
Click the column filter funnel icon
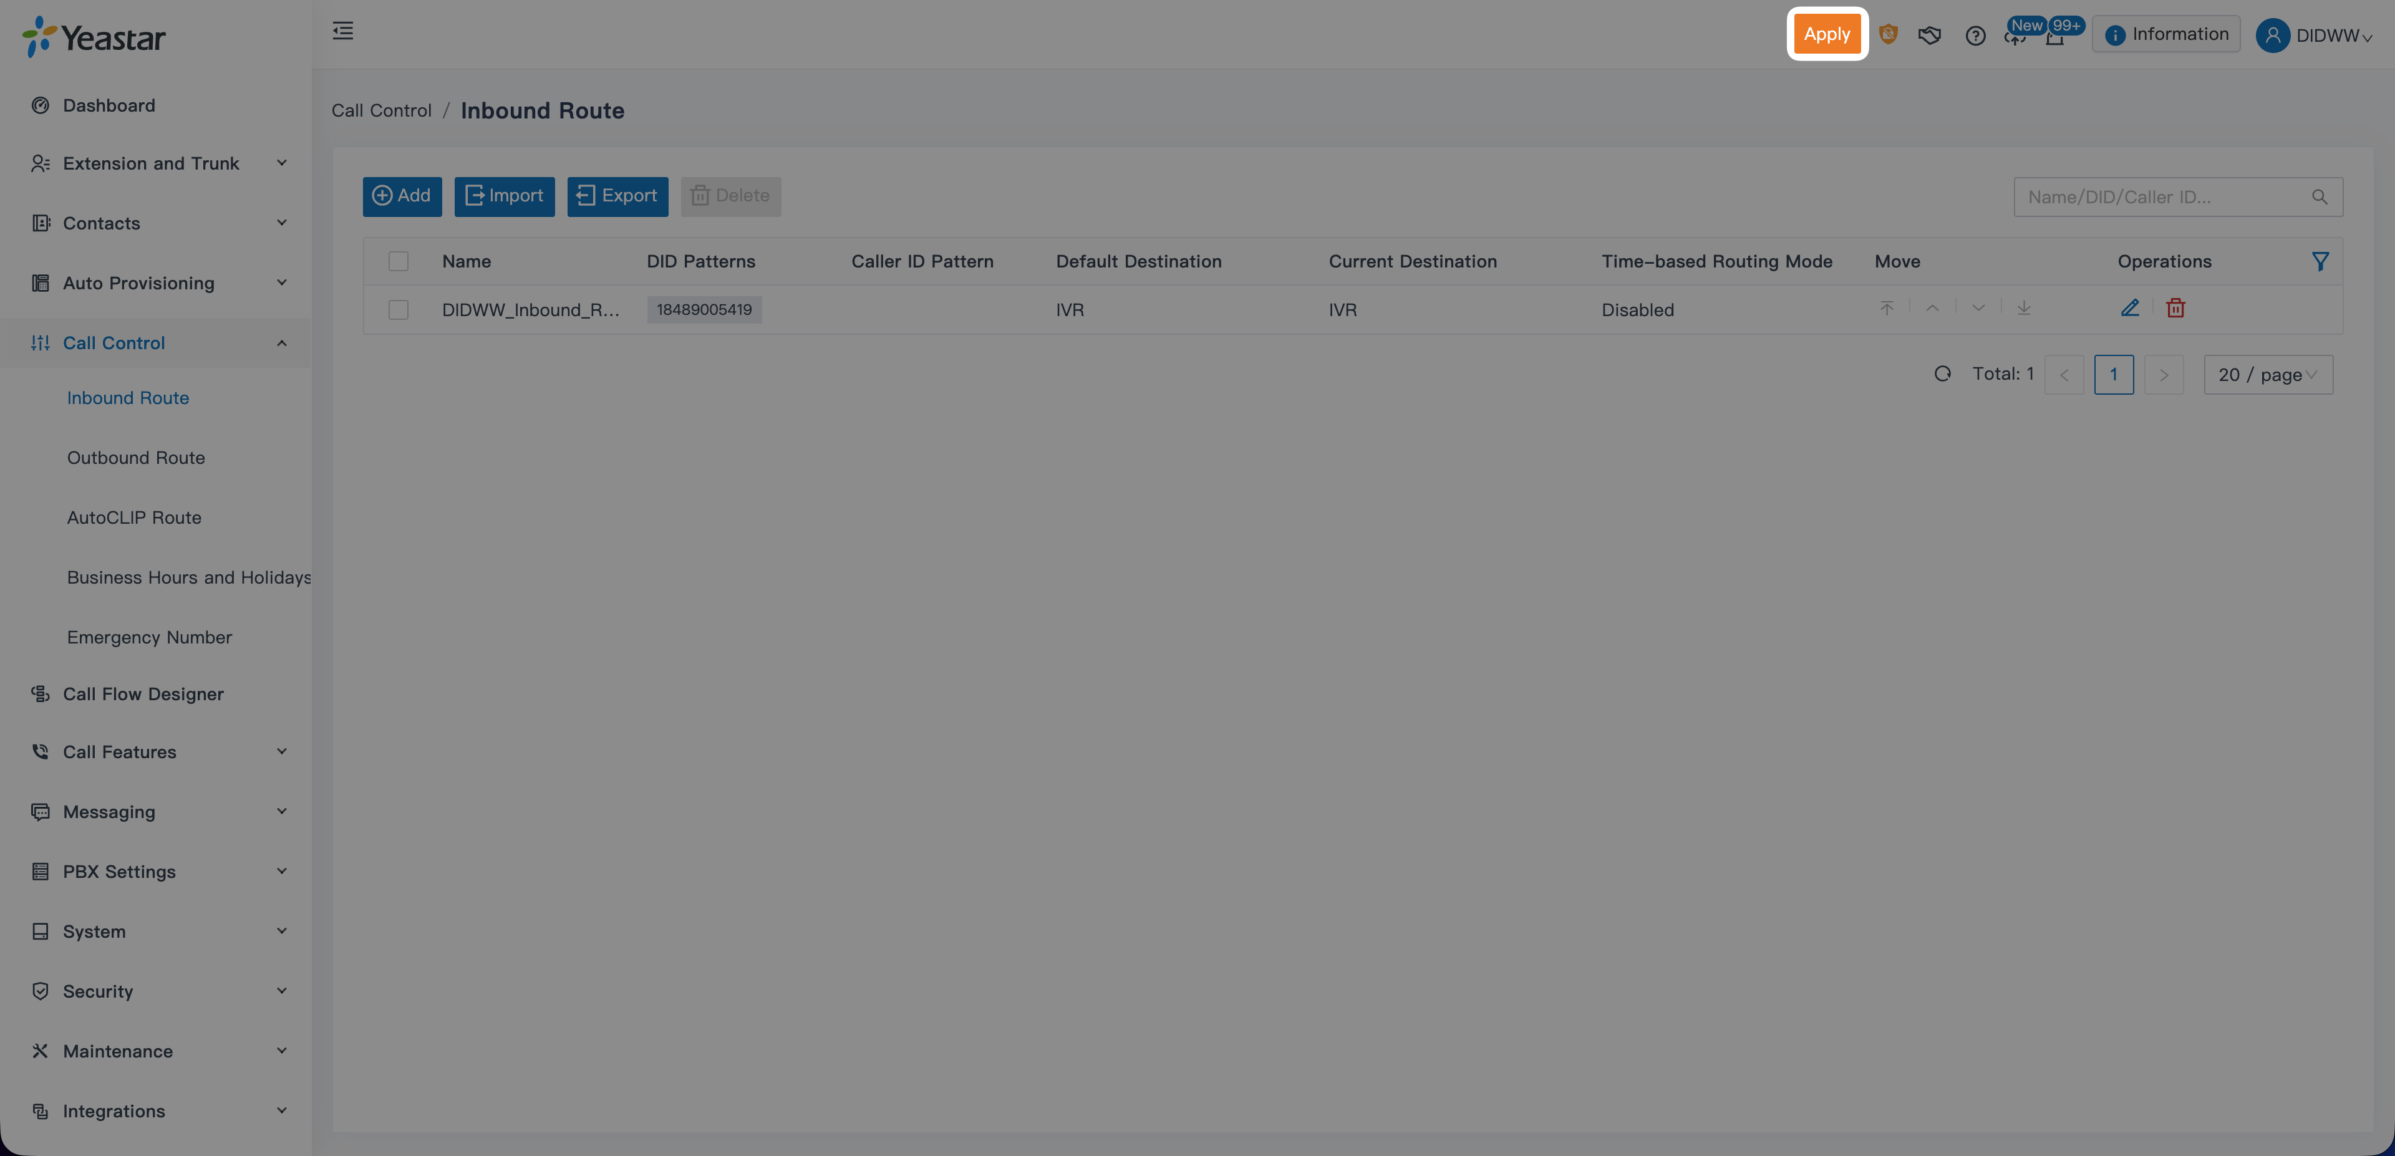tap(2320, 261)
